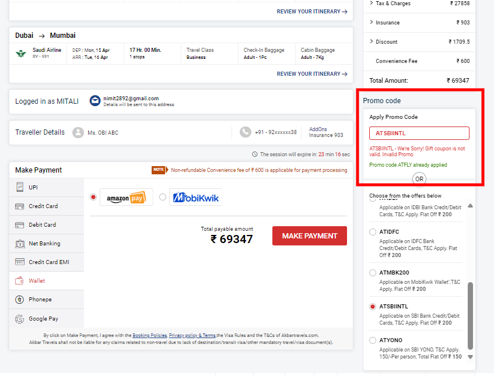This screenshot has height=376, width=494.
Task: Click the 17 Hr. 00 Min. duration
Action: [x=145, y=50]
